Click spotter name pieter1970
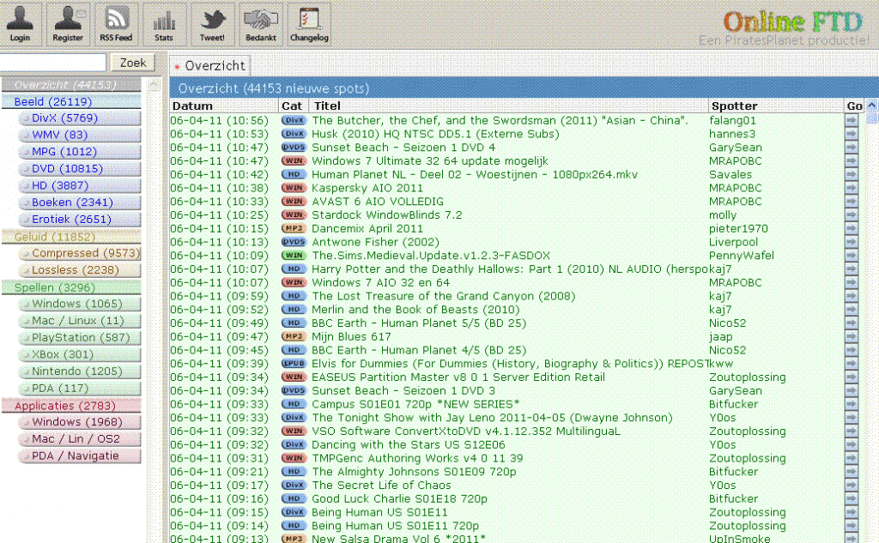The height and width of the screenshot is (543, 879). coord(738,229)
